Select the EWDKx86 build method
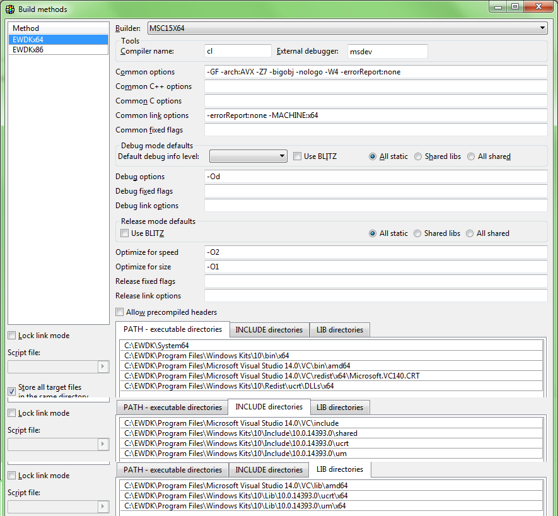This screenshot has height=516, width=558. pyautogui.click(x=28, y=49)
